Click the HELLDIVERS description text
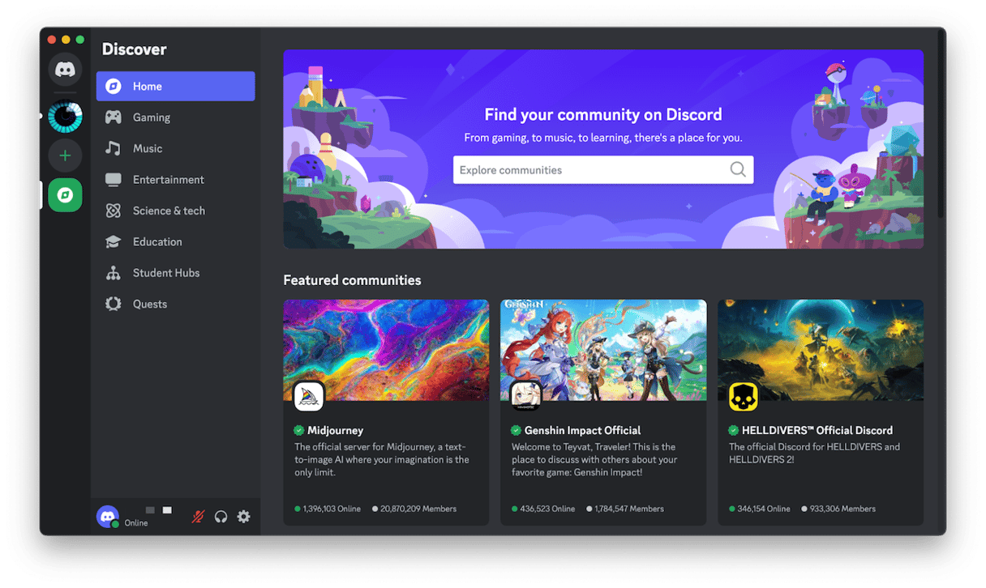The height and width of the screenshot is (588, 986). tap(814, 453)
